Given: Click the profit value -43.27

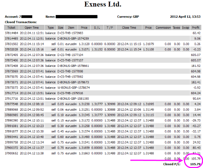Looking at the screenshot, I should [196, 126].
